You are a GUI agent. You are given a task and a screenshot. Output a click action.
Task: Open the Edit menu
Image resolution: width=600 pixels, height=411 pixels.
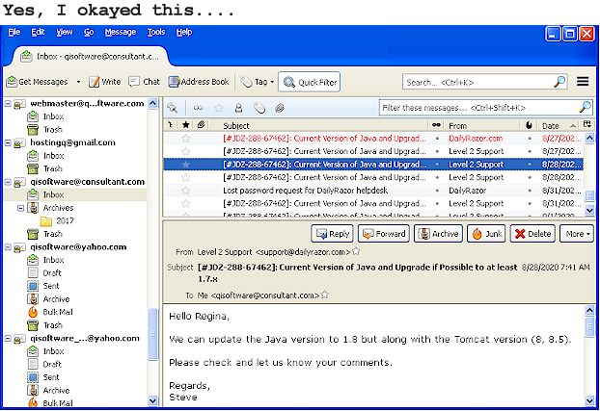[38, 32]
